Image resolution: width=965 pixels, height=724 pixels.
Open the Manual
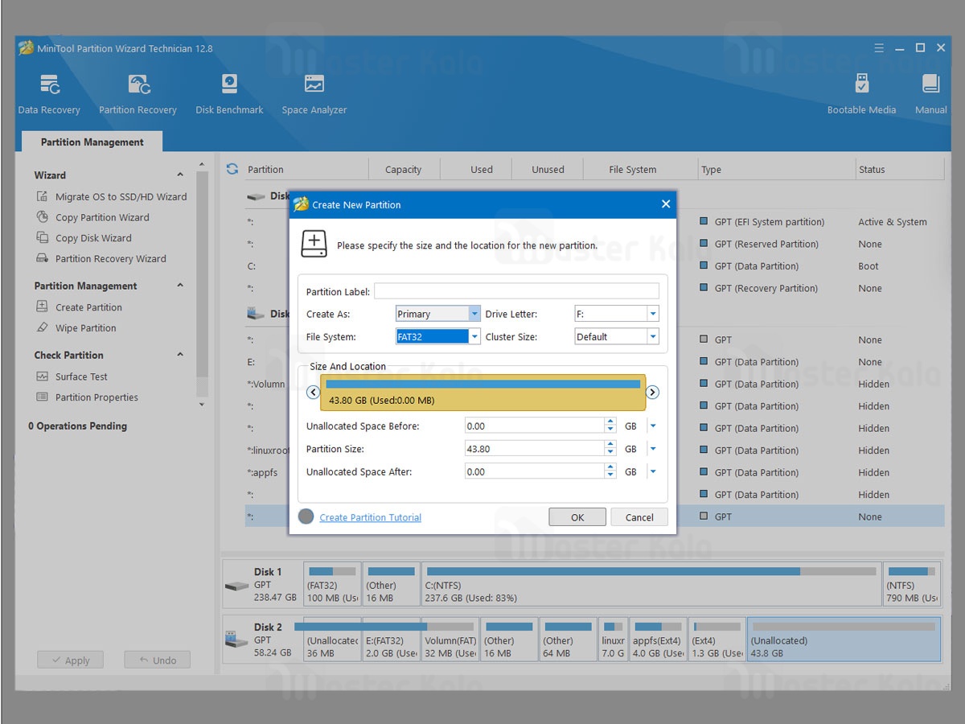click(x=930, y=94)
